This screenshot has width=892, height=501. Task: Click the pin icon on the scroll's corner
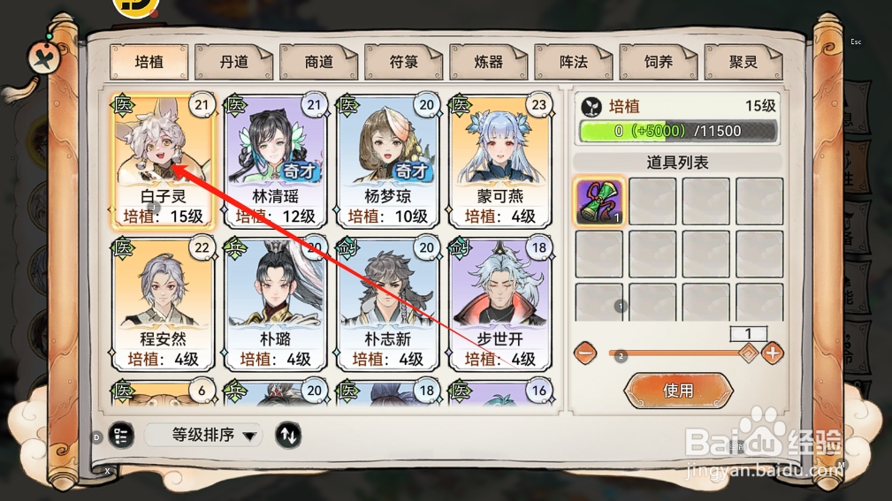point(45,58)
